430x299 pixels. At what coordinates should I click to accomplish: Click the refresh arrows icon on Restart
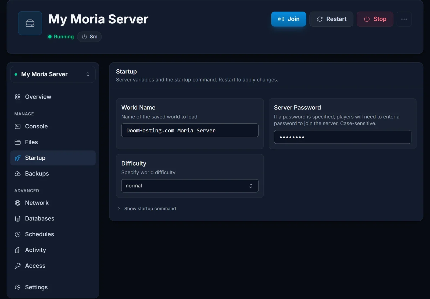click(x=320, y=19)
